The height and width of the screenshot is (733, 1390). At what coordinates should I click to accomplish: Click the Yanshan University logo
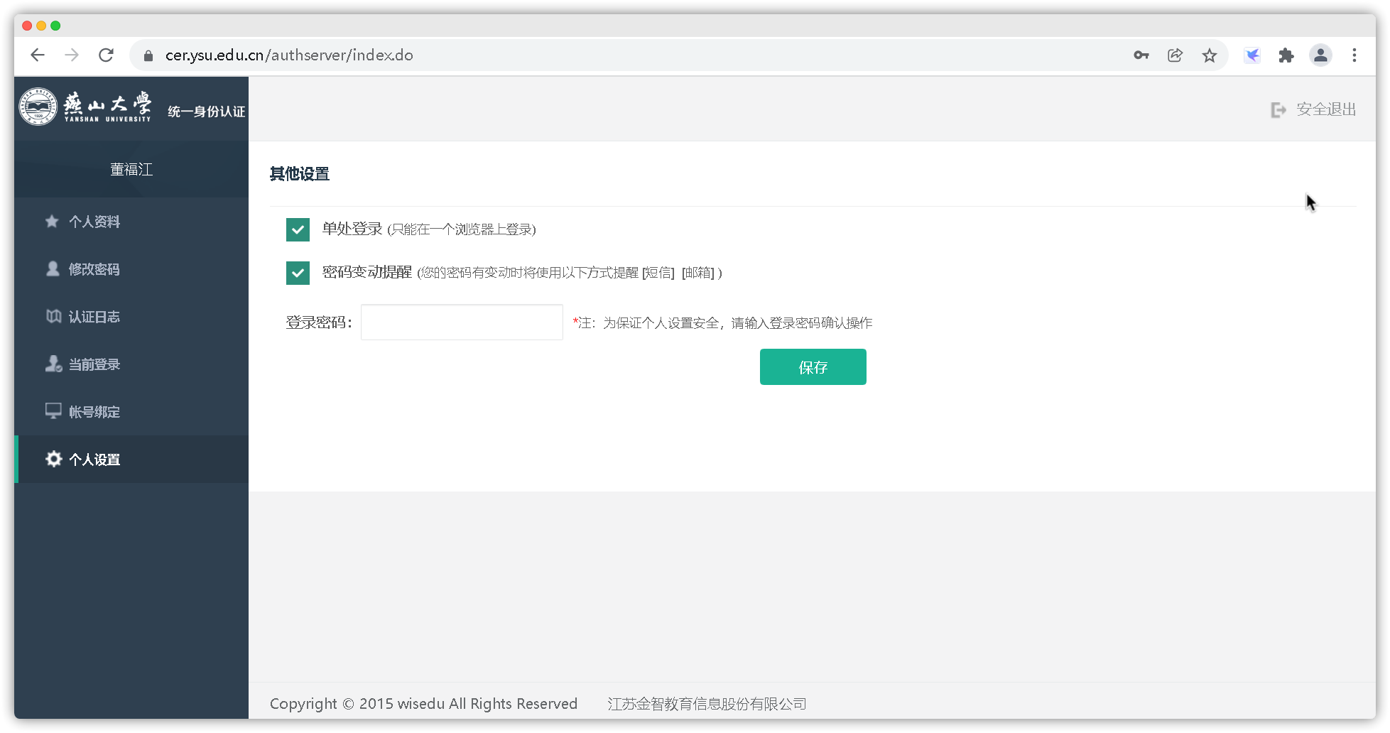(38, 107)
